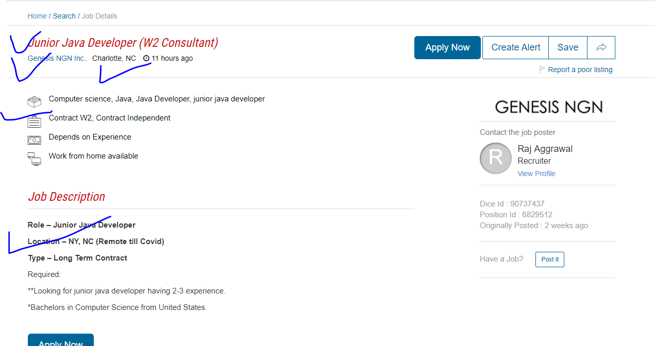Image resolution: width=655 pixels, height=346 pixels.
Task: Click the salary money icon
Action: [x=34, y=140]
